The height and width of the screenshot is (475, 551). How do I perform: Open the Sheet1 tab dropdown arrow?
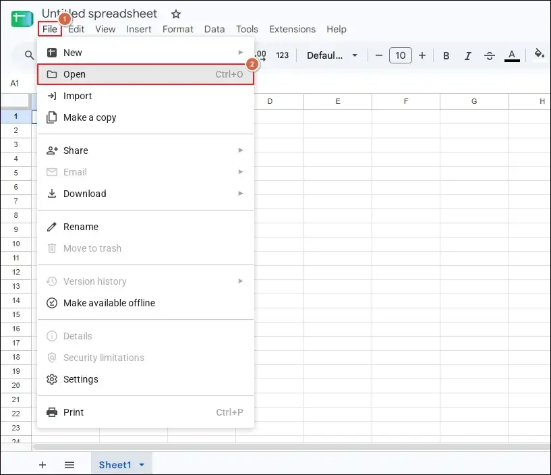point(142,465)
